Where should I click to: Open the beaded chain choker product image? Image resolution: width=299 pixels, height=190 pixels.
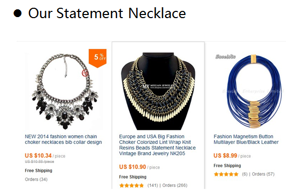[158, 91]
